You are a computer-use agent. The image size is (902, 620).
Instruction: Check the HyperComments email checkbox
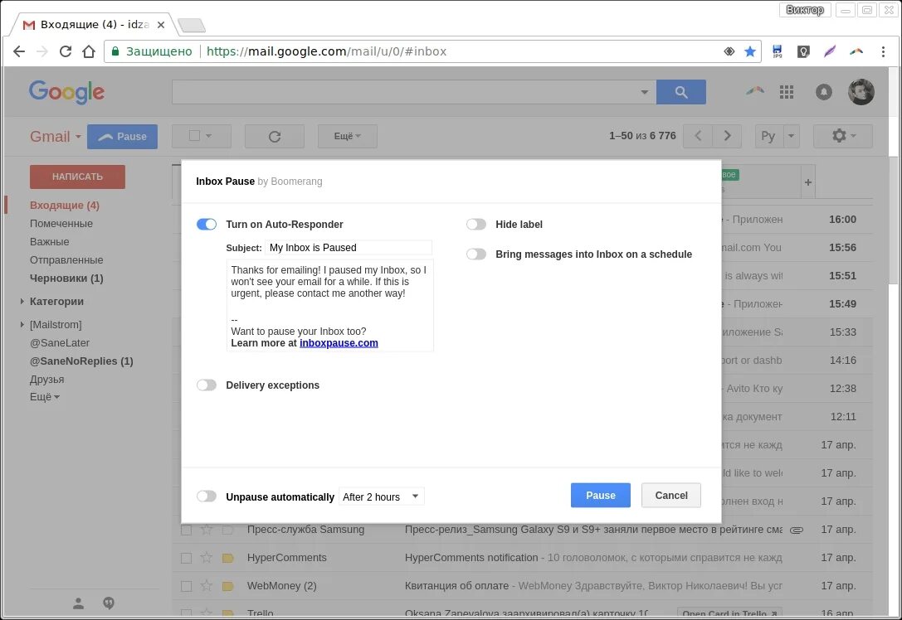click(x=186, y=558)
